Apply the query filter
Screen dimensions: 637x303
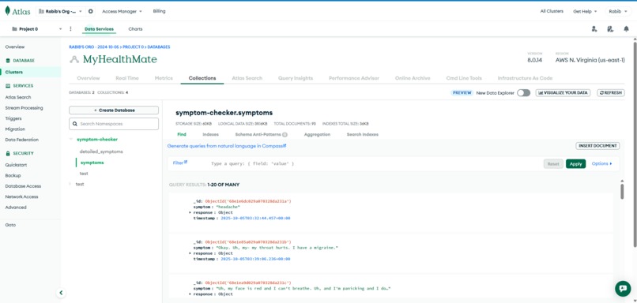575,164
